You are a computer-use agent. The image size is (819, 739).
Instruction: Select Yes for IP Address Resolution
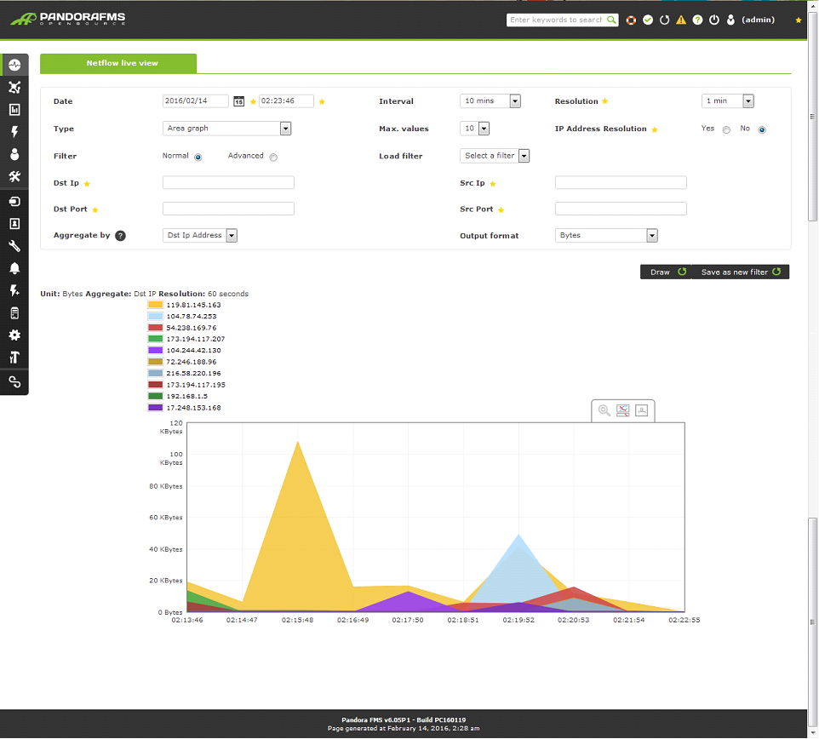(726, 130)
